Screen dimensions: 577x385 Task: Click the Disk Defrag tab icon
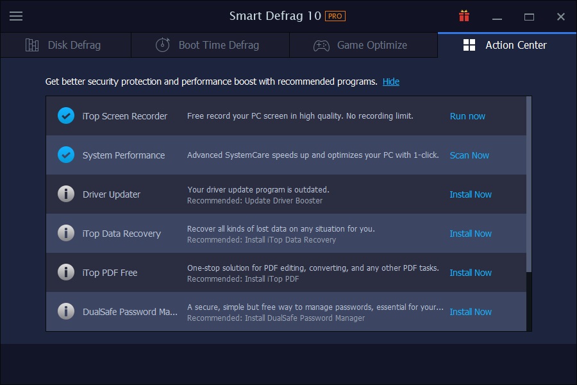coord(32,45)
